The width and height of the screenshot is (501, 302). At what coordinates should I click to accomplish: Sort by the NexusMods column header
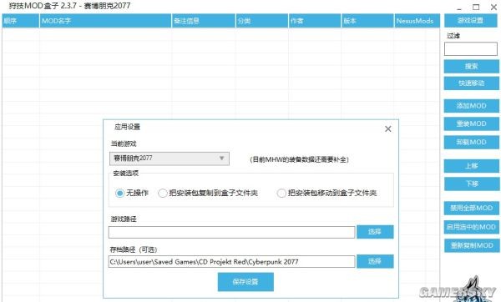click(x=417, y=21)
